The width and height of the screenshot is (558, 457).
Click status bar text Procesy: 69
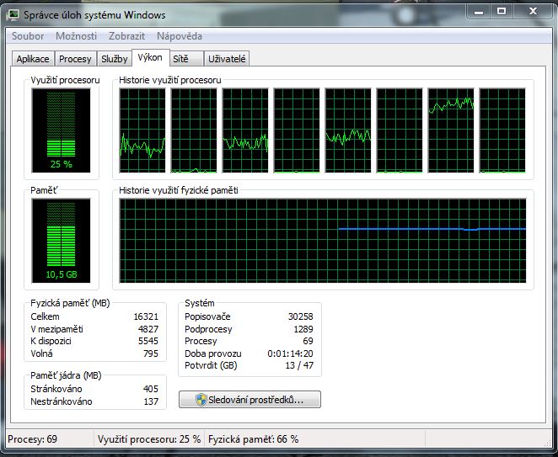(x=32, y=439)
